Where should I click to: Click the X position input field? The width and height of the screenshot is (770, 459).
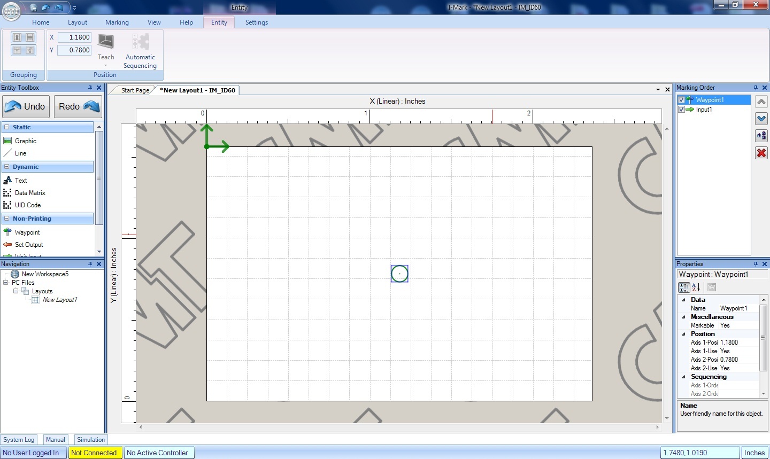[x=74, y=37]
